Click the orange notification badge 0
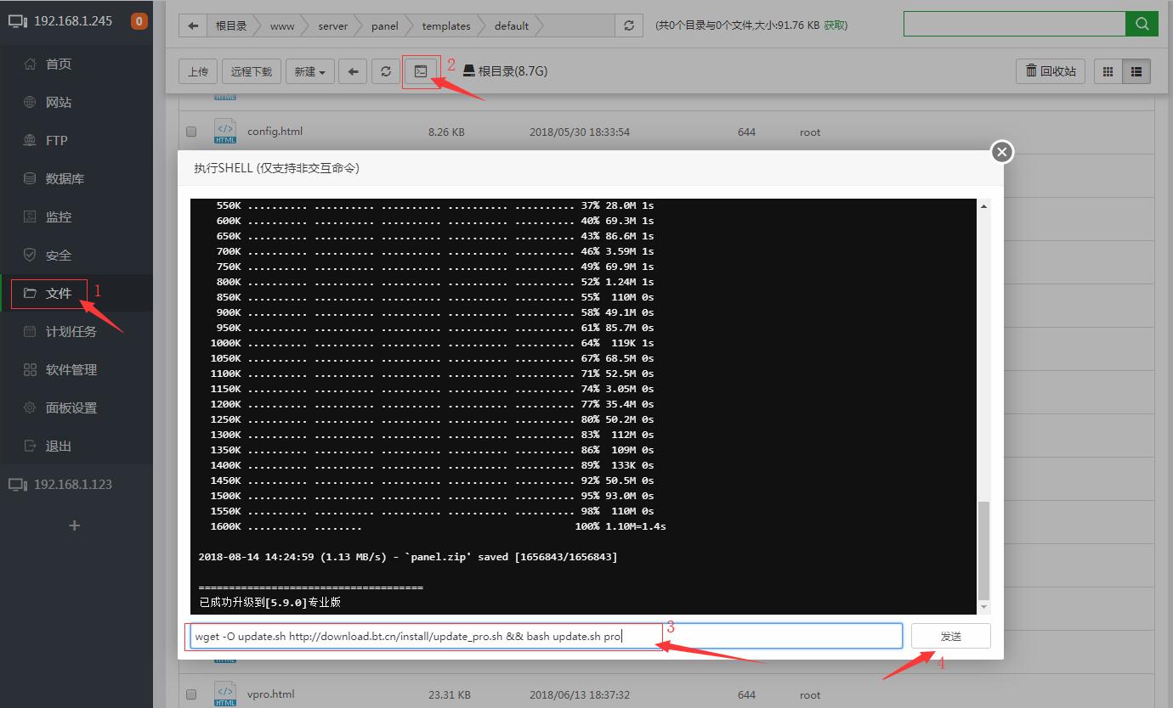The image size is (1173, 708). point(139,21)
